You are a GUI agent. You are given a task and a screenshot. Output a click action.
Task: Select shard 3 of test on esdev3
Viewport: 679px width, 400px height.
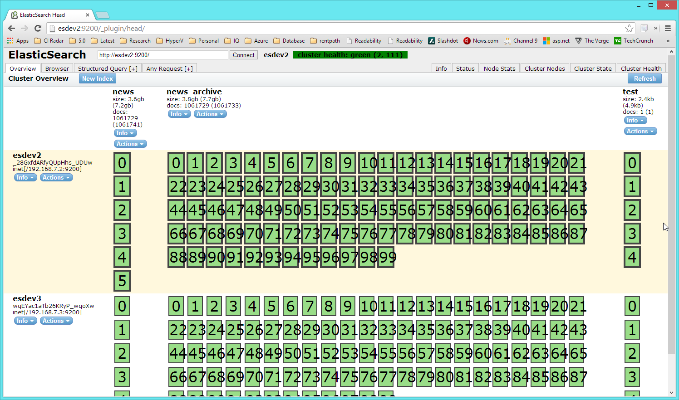632,377
